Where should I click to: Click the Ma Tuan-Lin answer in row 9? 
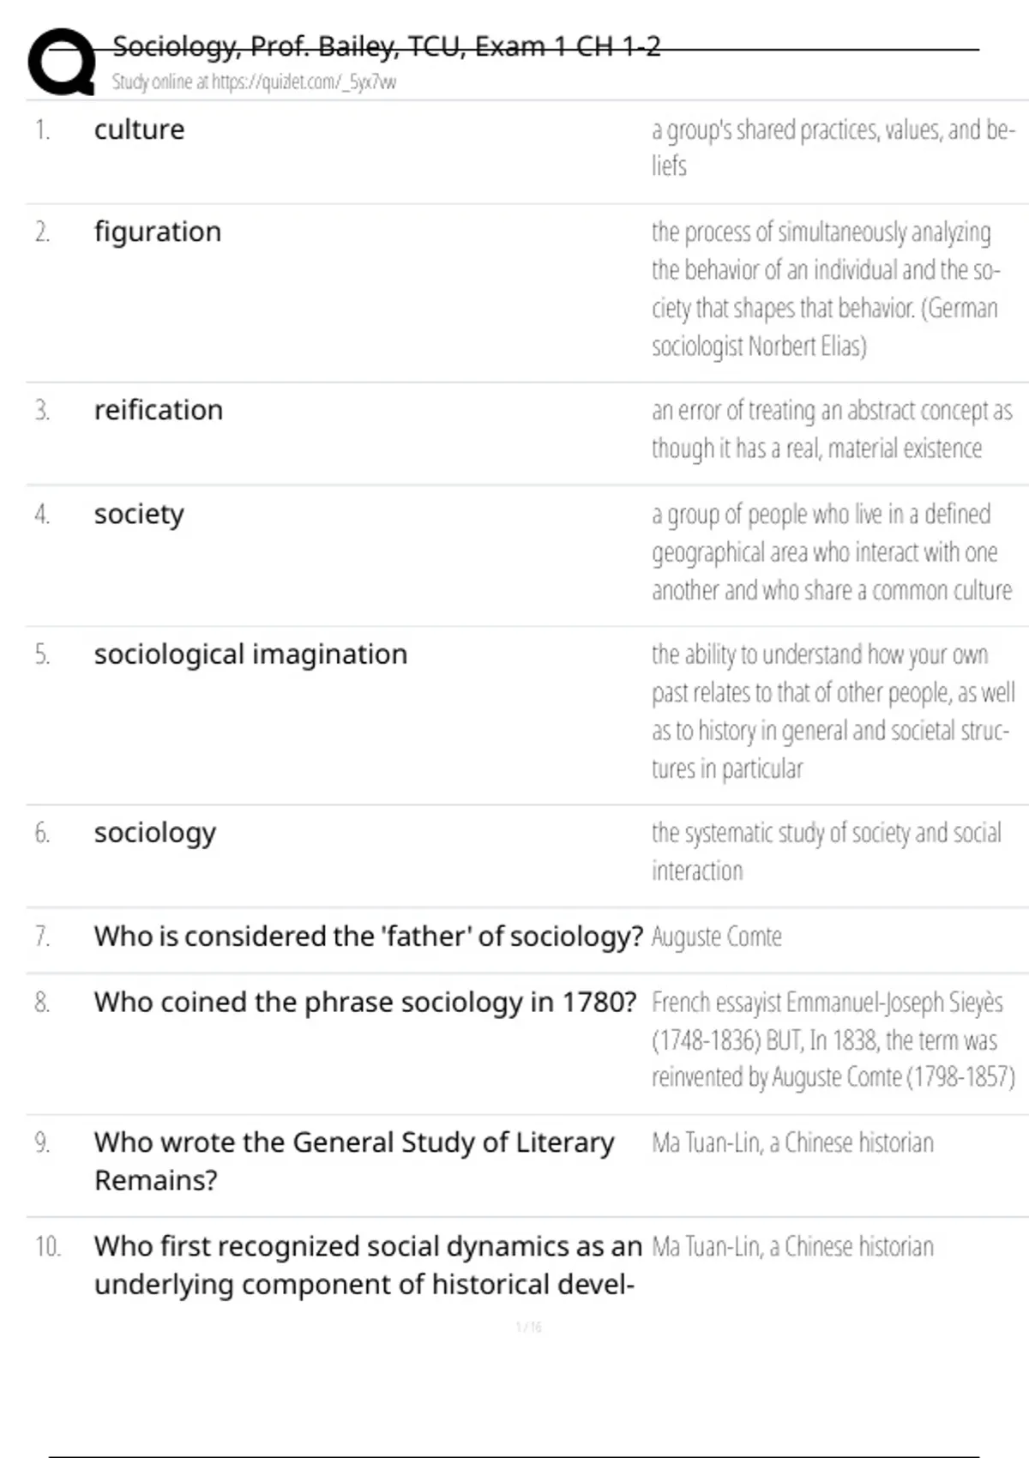coord(792,1142)
